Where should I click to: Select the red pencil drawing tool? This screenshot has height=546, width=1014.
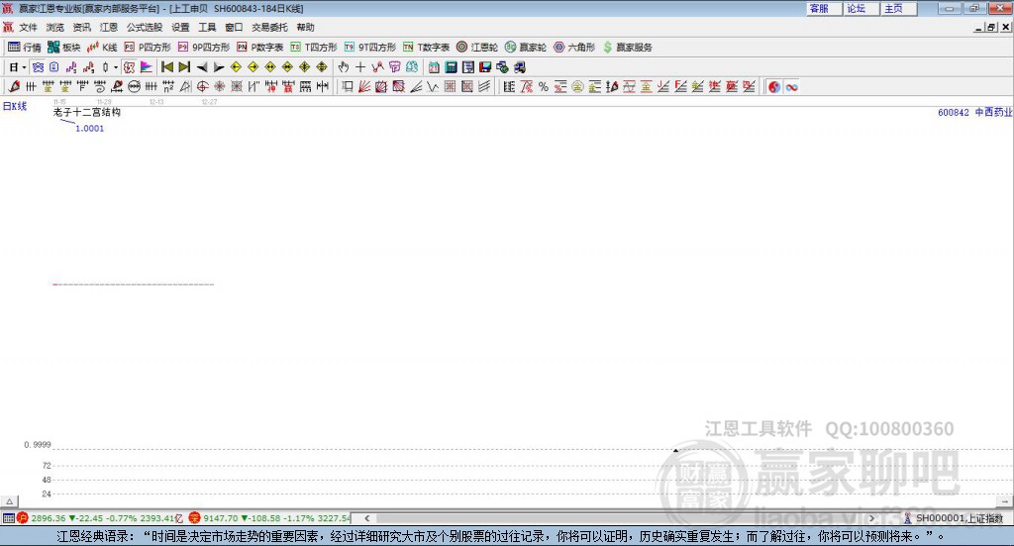click(14, 86)
